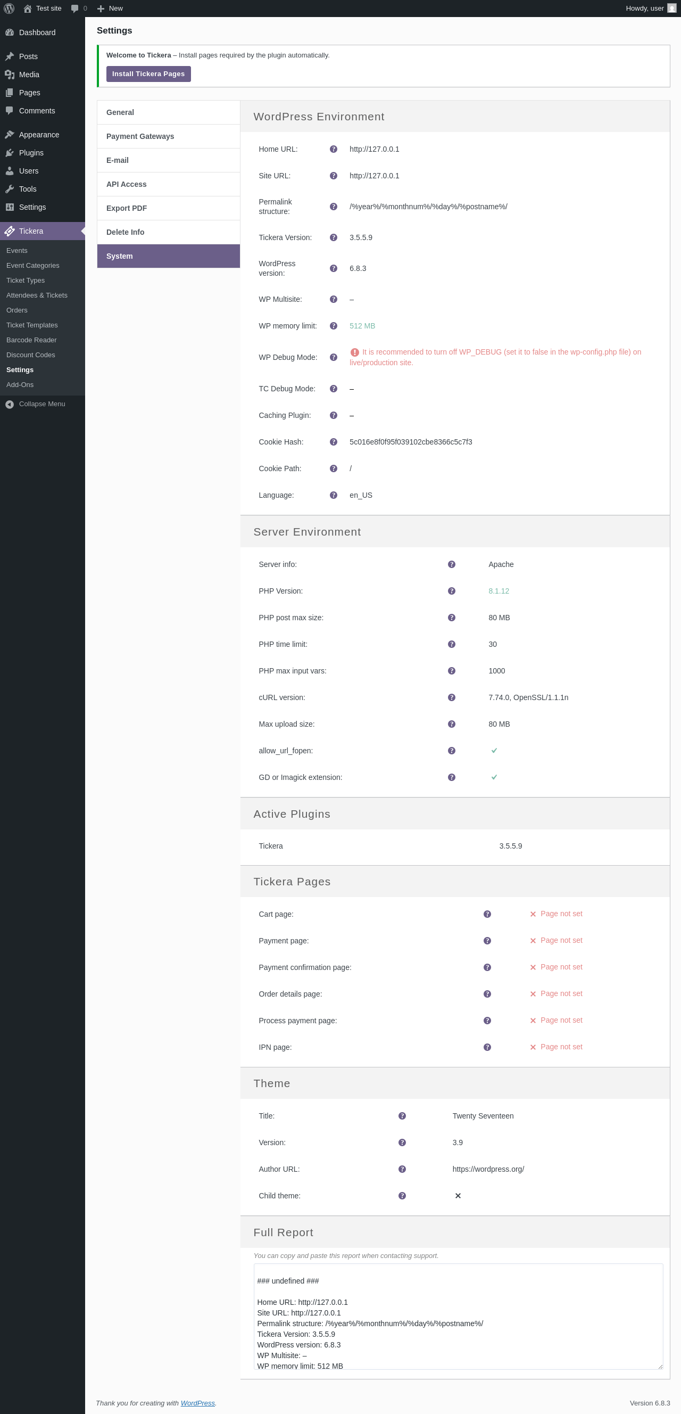Go to Ticket Types submenu

tap(25, 281)
